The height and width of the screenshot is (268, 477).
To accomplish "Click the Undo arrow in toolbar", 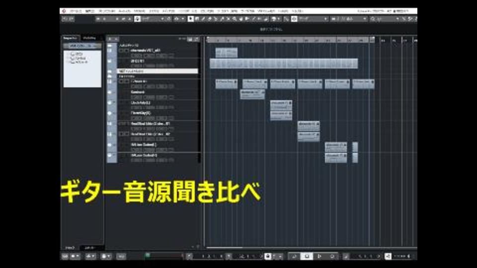I will (x=65, y=19).
